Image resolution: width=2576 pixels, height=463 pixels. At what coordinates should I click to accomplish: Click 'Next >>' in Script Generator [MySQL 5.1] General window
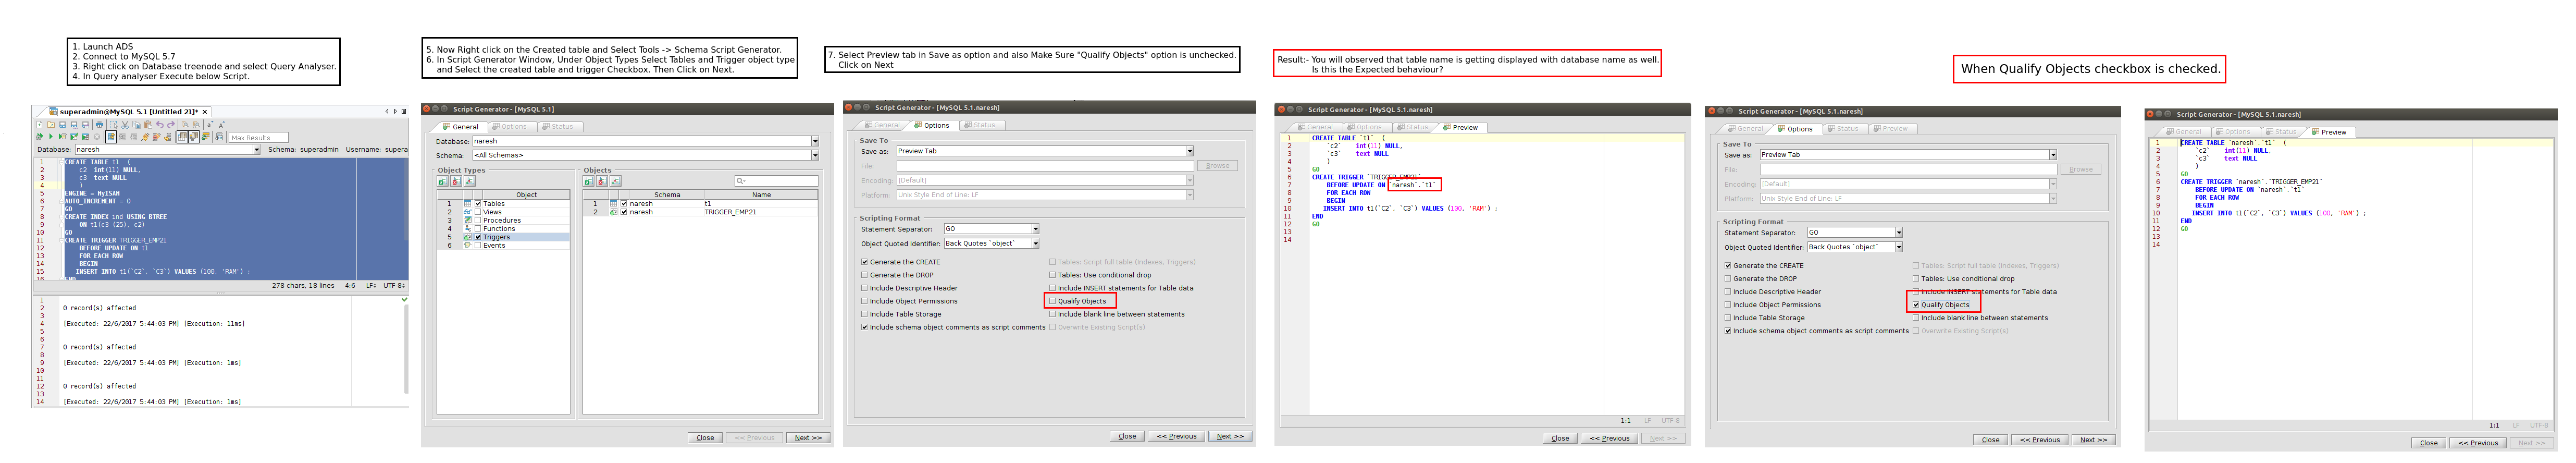808,438
